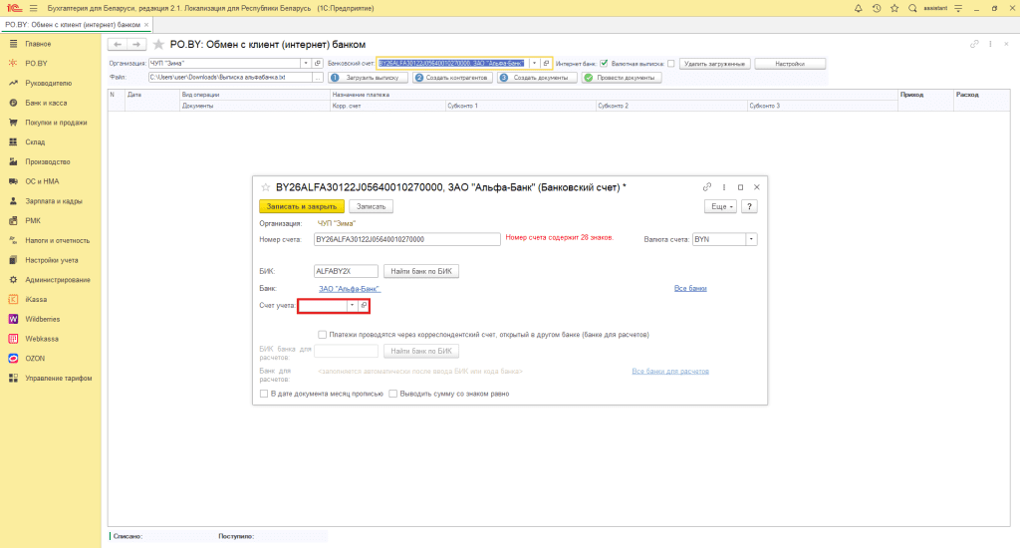
Task: Enable the Валютная выписка checkbox
Action: pyautogui.click(x=670, y=63)
